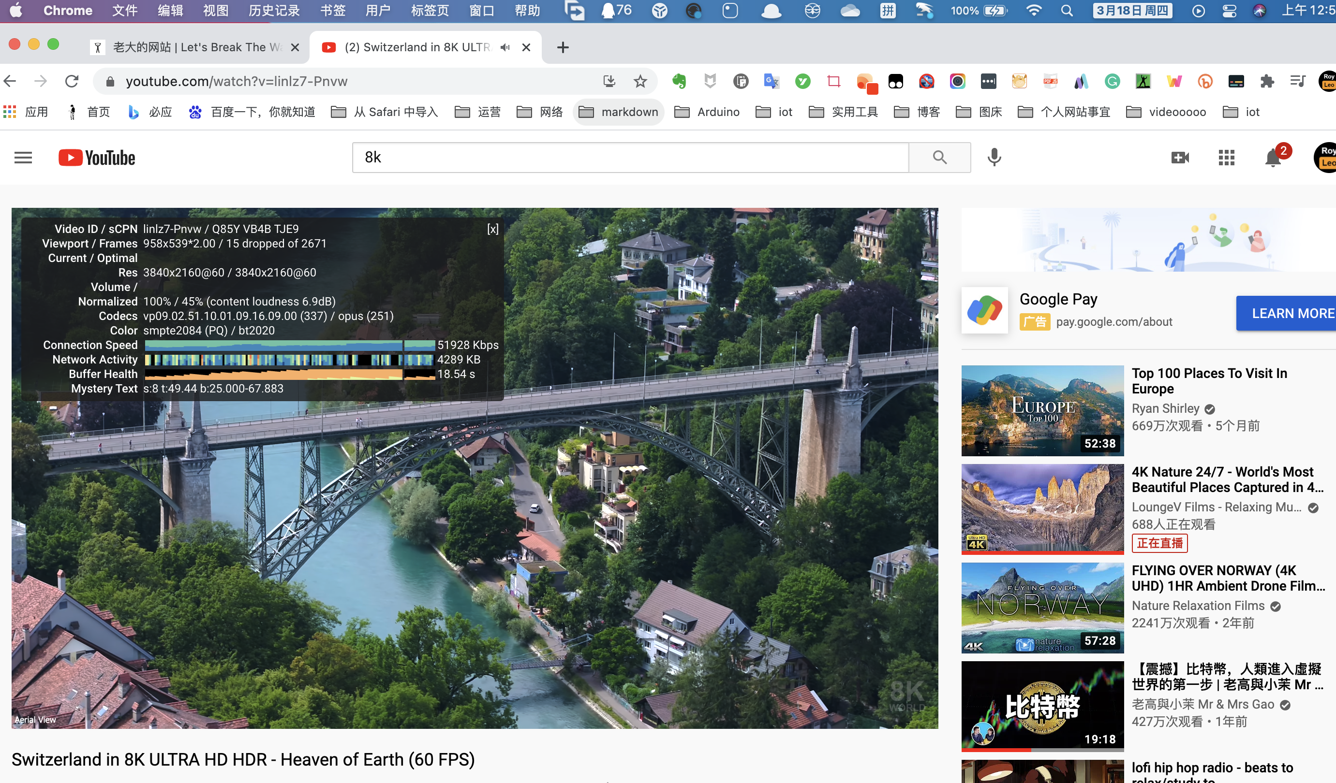Open the Apple menu
The width and height of the screenshot is (1336, 783).
[x=16, y=11]
